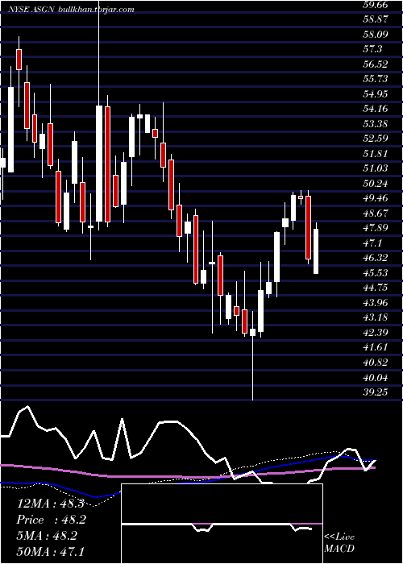Click the 12MA : 48.3 readout
This screenshot has height=564, width=403.
pos(50,504)
